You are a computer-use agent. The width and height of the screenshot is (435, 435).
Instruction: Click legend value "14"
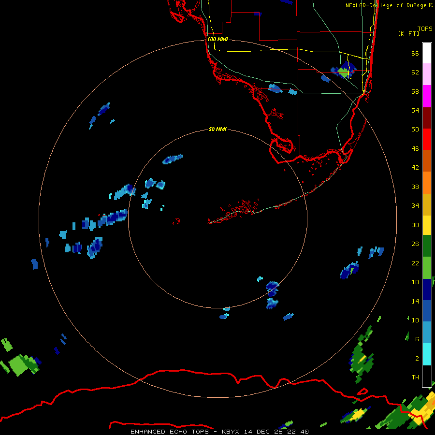tap(415, 301)
